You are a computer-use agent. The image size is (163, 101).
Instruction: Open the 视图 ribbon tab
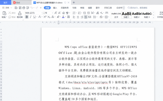pos(90,8)
